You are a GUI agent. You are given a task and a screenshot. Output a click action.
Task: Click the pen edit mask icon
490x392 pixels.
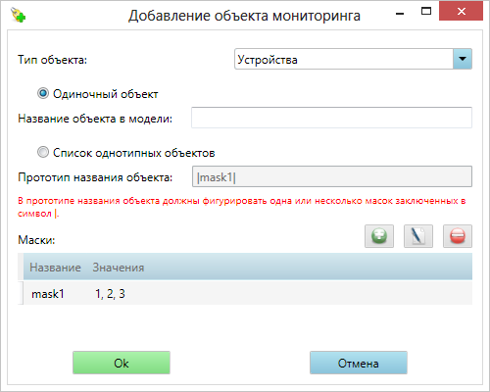418,236
